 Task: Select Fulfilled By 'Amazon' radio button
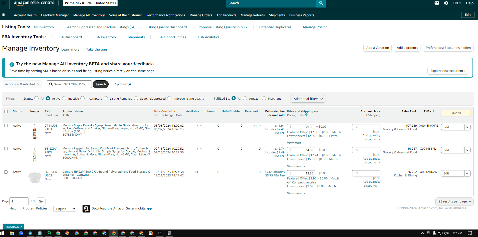point(245,98)
